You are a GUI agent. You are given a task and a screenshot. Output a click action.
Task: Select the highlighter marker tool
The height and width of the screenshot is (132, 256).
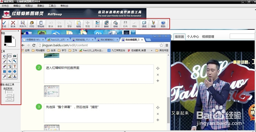tap(10, 76)
